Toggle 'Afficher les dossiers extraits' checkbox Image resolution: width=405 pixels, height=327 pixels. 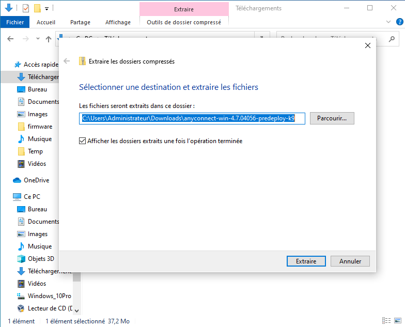point(82,141)
